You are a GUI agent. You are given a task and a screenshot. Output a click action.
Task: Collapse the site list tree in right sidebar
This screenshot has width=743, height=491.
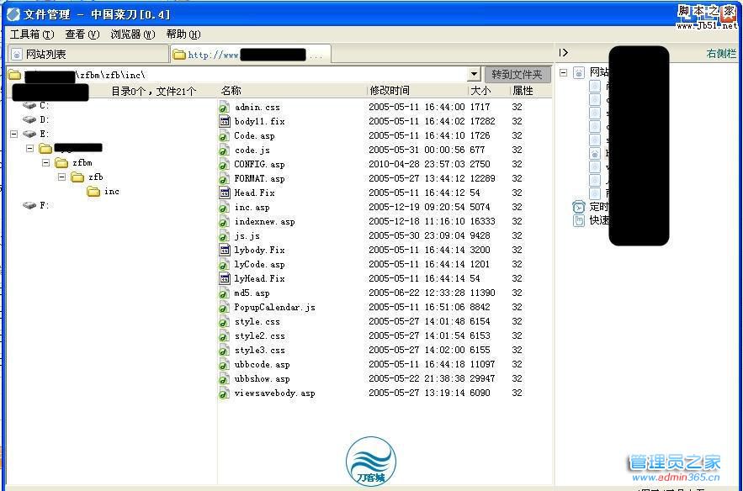(x=564, y=73)
